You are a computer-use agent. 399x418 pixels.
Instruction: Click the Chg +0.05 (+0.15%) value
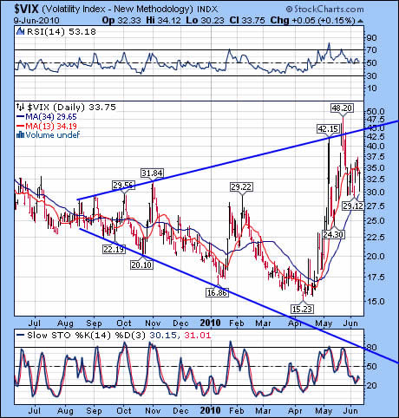[312, 21]
